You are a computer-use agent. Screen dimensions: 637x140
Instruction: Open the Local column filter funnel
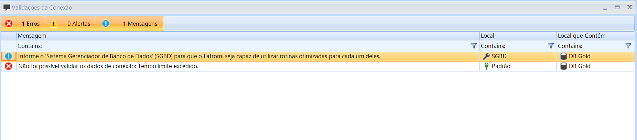[x=551, y=46]
